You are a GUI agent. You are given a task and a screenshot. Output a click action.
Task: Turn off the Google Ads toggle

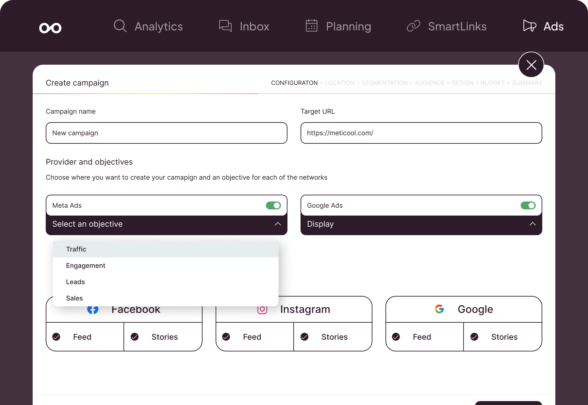pyautogui.click(x=528, y=205)
